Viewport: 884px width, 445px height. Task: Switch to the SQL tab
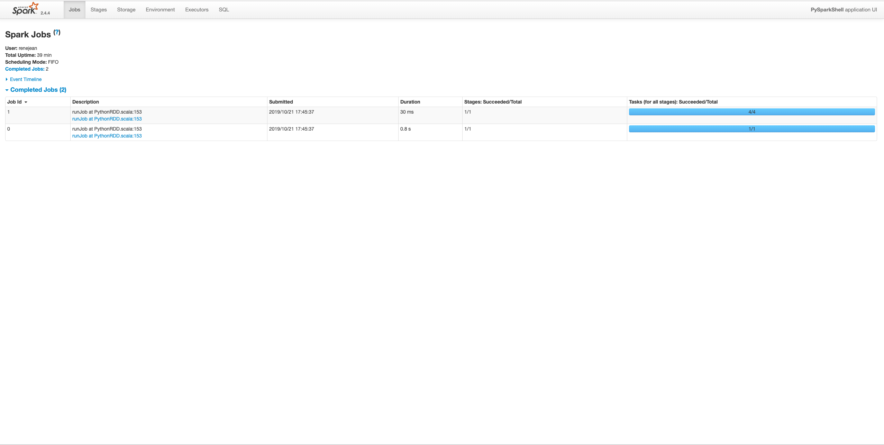click(224, 10)
